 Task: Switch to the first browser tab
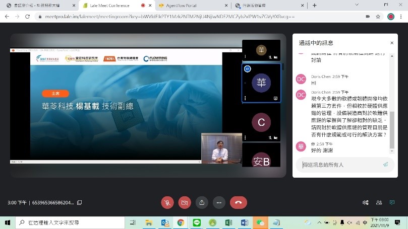(40, 6)
